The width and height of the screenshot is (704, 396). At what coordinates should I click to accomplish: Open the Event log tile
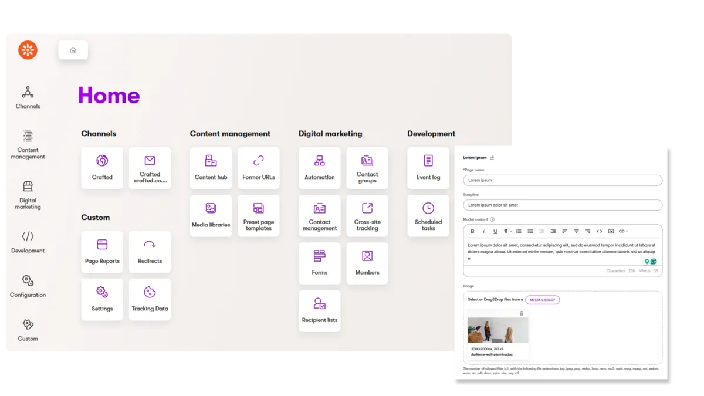pyautogui.click(x=428, y=168)
